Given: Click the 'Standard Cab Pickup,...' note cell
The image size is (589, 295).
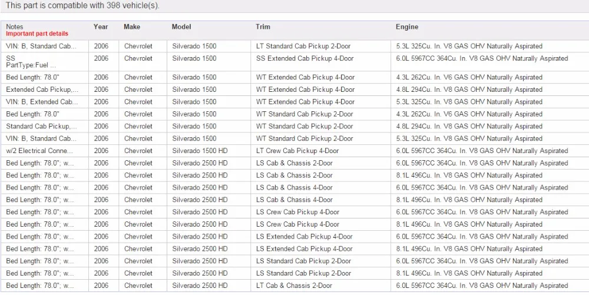Looking at the screenshot, I should [41, 127].
